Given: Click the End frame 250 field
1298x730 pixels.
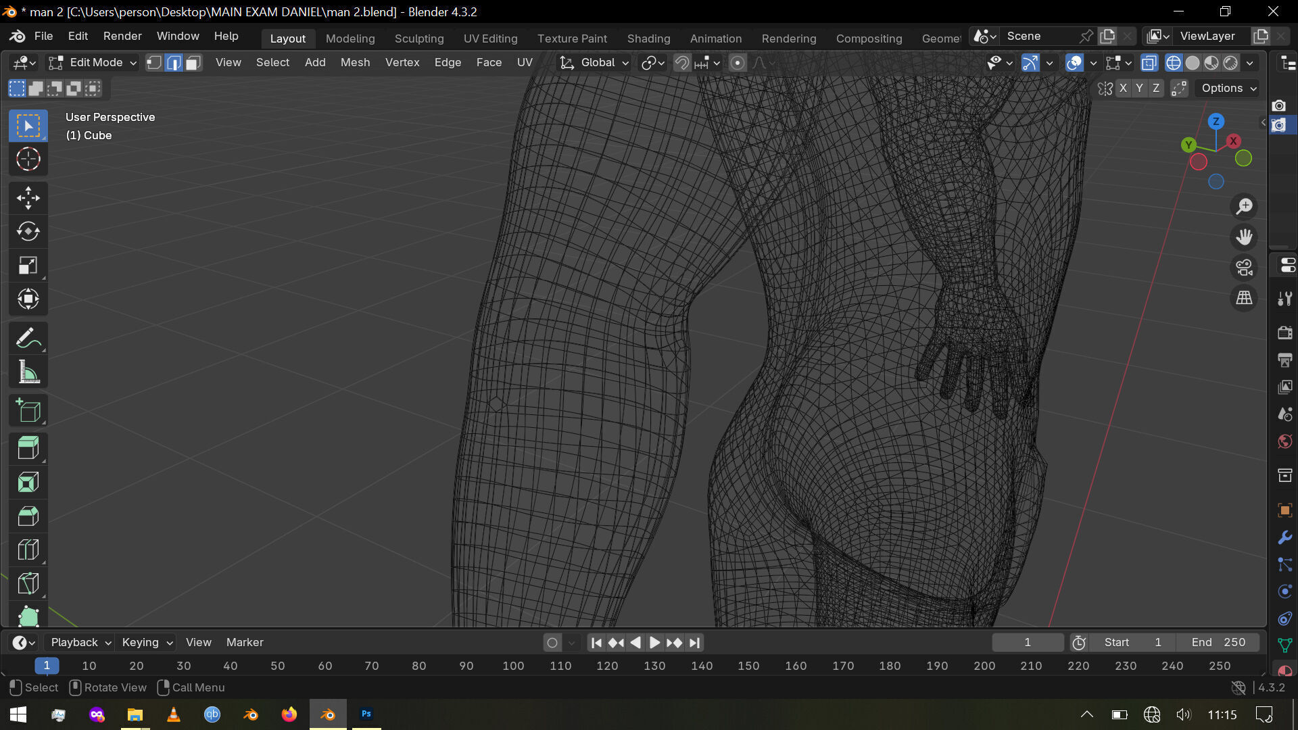Looking at the screenshot, I should coord(1218,643).
